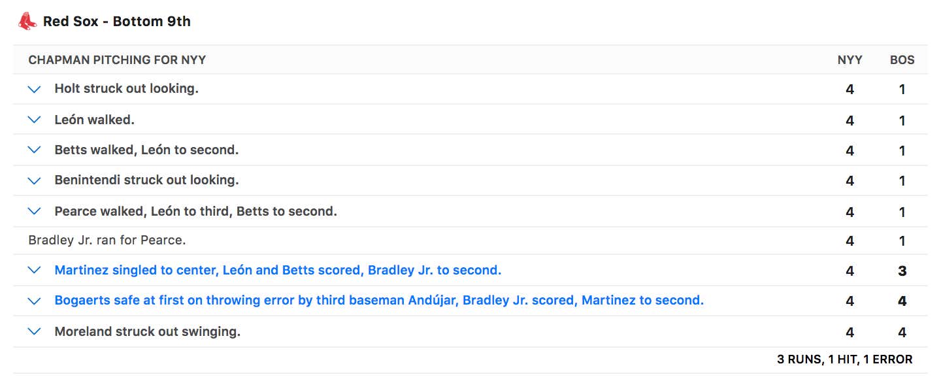The width and height of the screenshot is (941, 383).
Task: Expand the Benintendi struck out looking play
Action: point(35,180)
